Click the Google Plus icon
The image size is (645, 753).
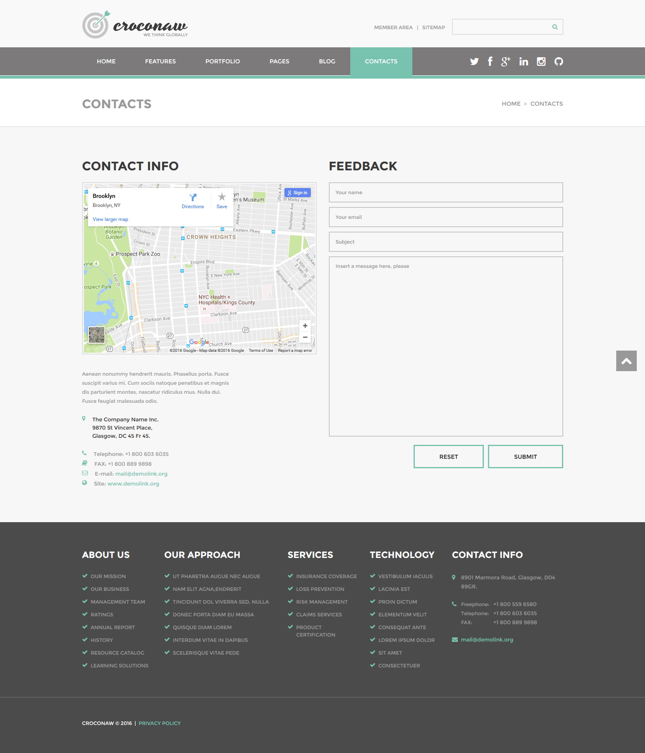pos(506,61)
